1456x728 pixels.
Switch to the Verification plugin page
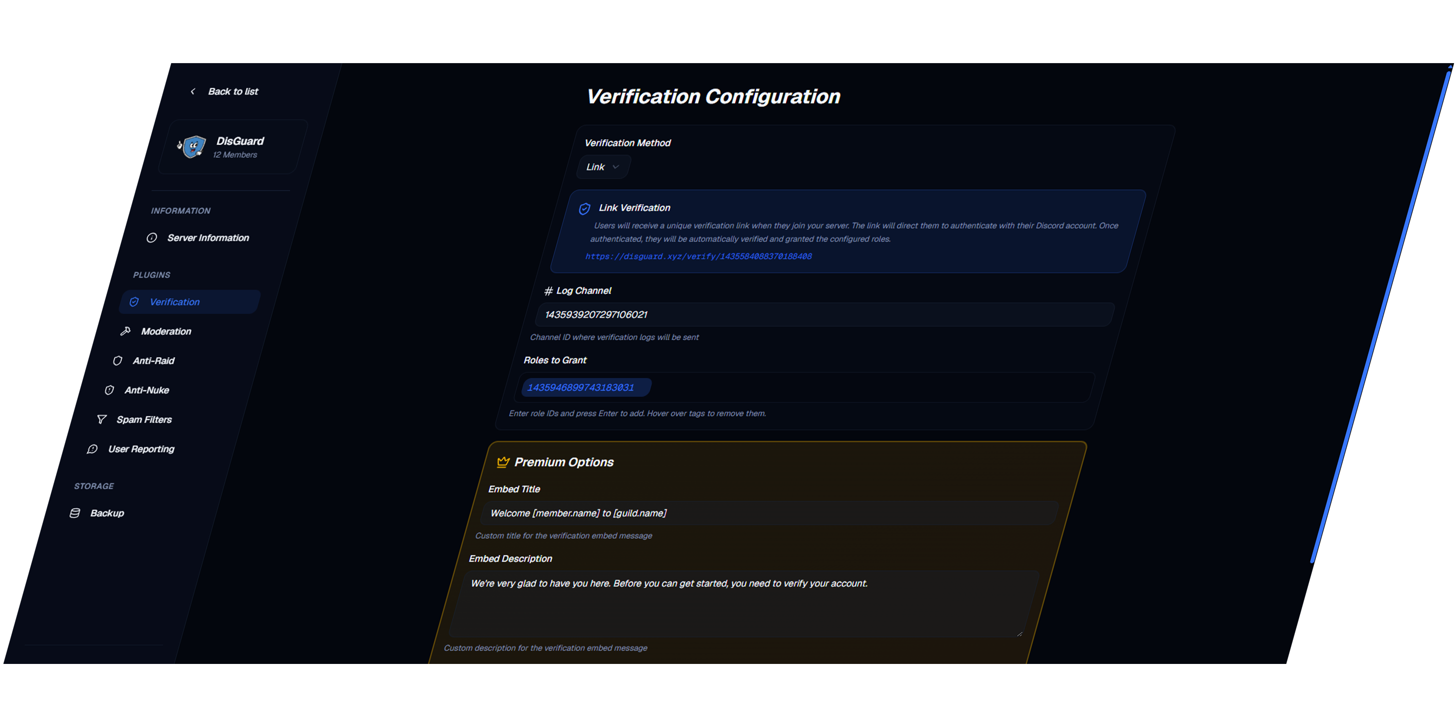(x=174, y=301)
